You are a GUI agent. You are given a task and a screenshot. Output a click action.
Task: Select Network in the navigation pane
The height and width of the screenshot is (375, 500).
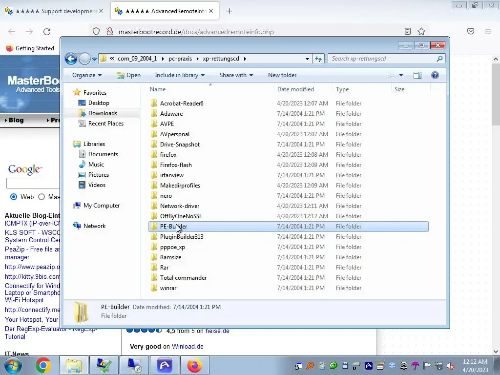click(x=94, y=226)
